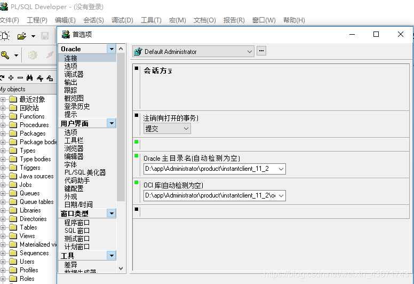Expand the 最近对象 tree folder

(x=3, y=100)
